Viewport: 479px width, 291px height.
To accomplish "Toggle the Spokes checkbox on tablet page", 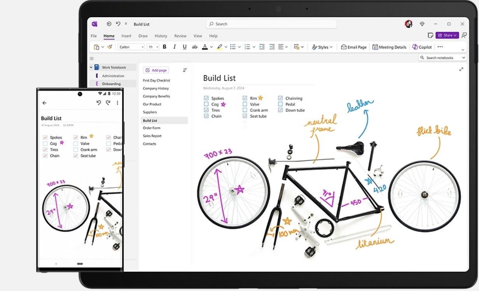I will click(206, 99).
